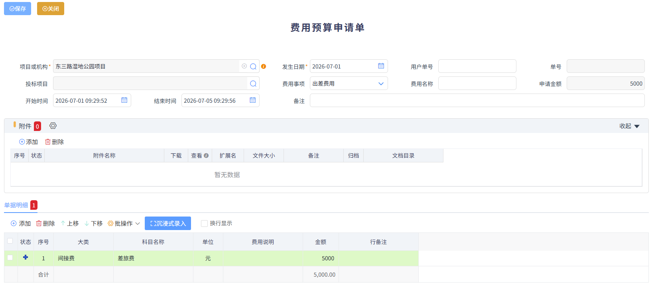This screenshot has width=656, height=285.
Task: Click the 沉浸式录入 button
Action: [x=168, y=223]
